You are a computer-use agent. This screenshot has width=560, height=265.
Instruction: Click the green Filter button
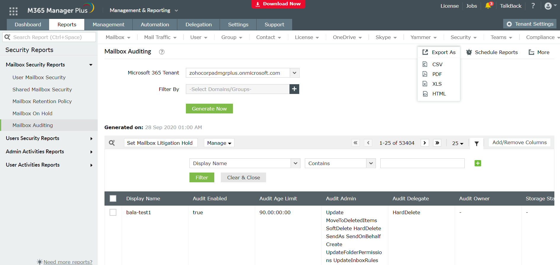click(202, 178)
